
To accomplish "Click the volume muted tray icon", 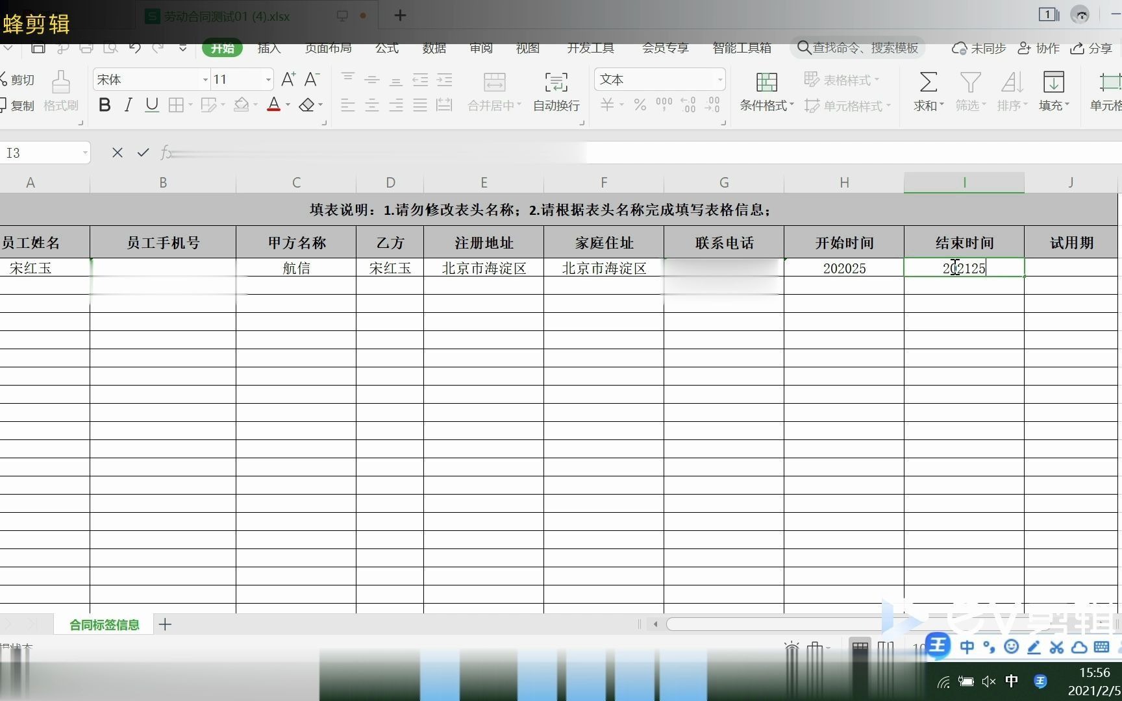I will tap(988, 681).
